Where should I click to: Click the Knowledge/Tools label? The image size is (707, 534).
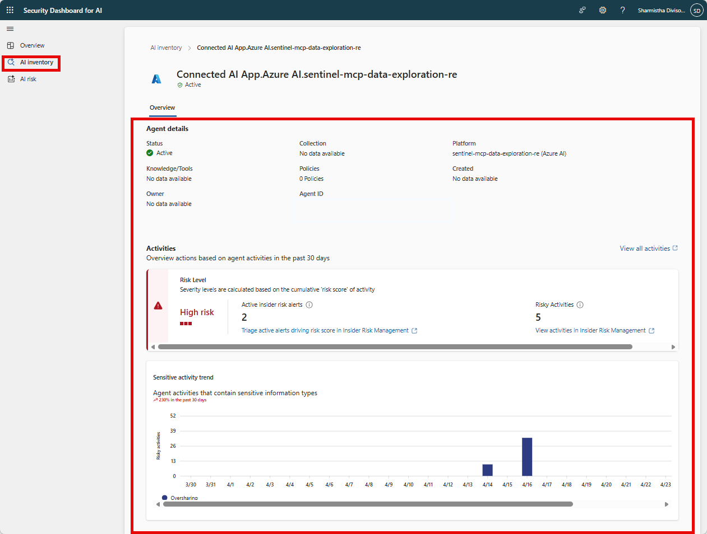click(169, 169)
